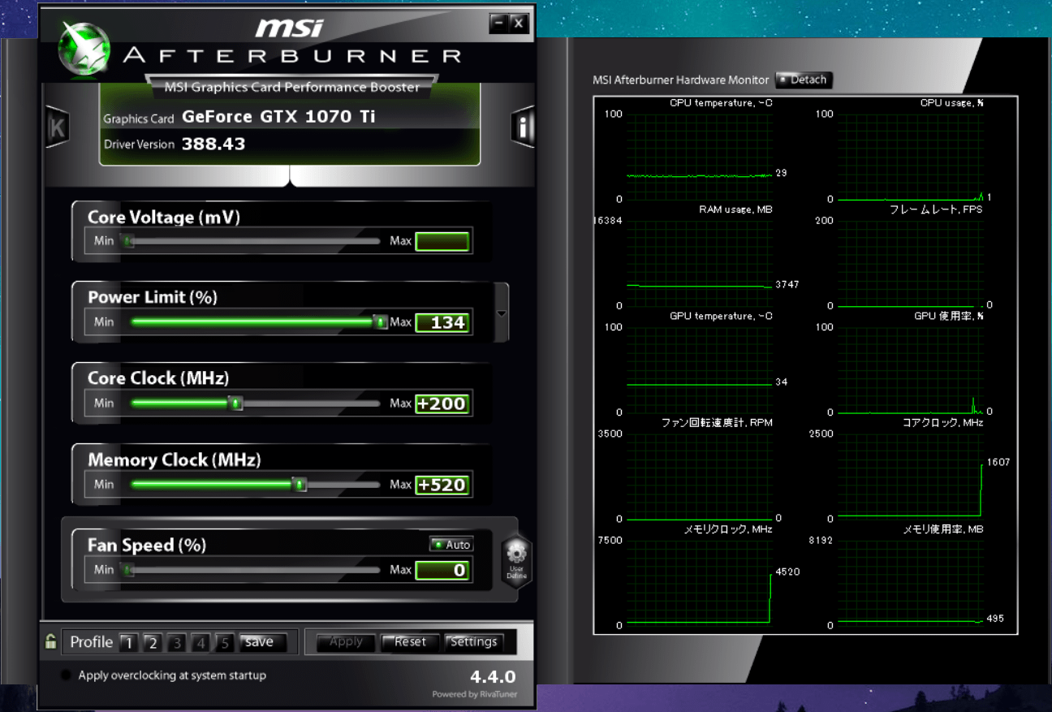Click the Powered by RivaTuner text

pyautogui.click(x=475, y=694)
